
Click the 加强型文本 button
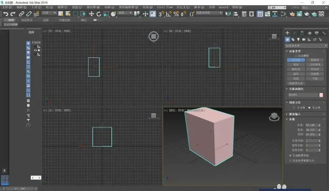[x=296, y=83]
